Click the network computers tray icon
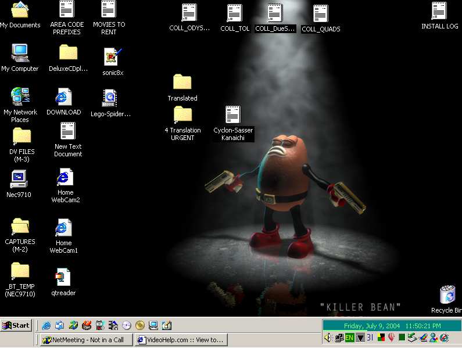 (339, 338)
